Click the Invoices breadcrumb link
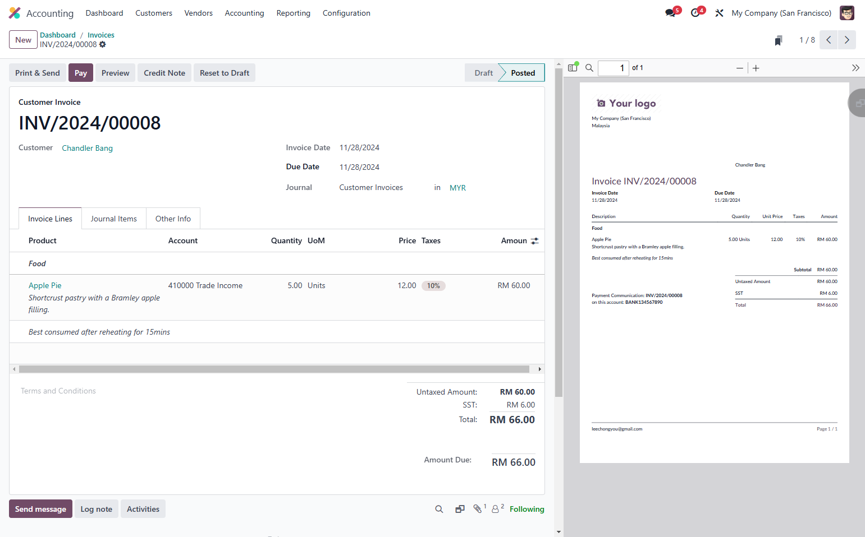865x537 pixels. 101,35
